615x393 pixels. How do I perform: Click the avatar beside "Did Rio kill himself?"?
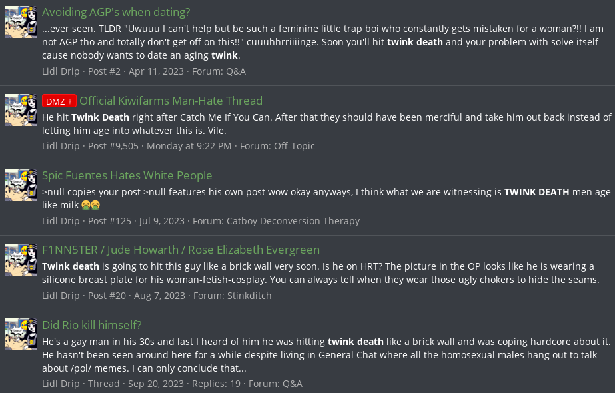(21, 335)
